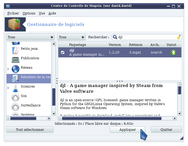Viewport: 188px width, 146px height.
Task: Click the Publication typewriter icon
Action: [15, 60]
